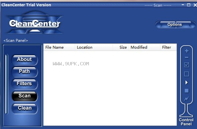Open the Options button
Screen dimensions: 197x129
(175, 24)
